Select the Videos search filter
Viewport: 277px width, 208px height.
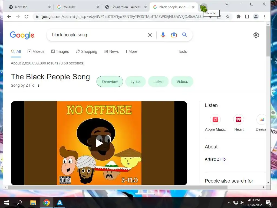pyautogui.click(x=36, y=51)
